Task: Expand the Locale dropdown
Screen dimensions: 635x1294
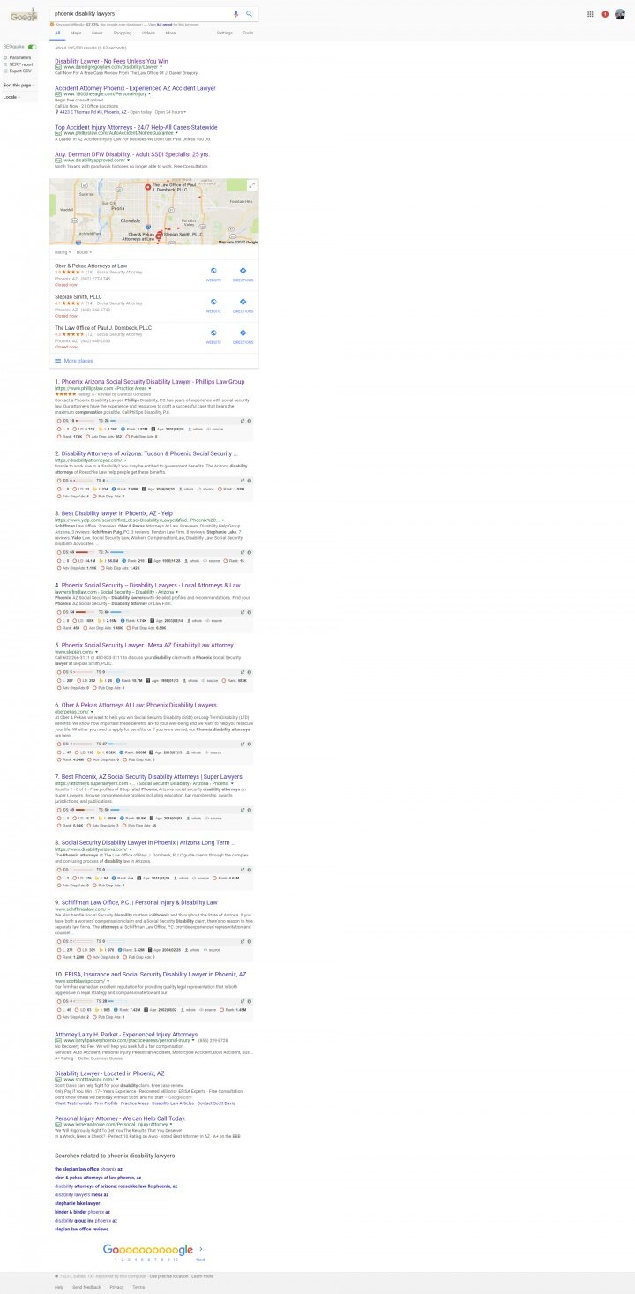Action: click(x=11, y=97)
